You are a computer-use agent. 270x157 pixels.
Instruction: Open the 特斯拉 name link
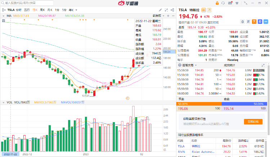pos(196,146)
